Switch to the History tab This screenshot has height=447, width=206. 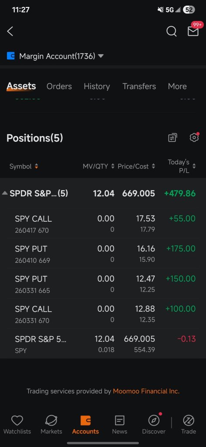click(97, 86)
